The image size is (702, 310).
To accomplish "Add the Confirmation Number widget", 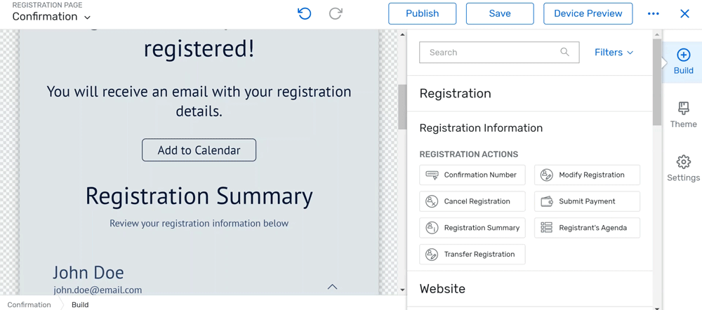I will (x=472, y=175).
